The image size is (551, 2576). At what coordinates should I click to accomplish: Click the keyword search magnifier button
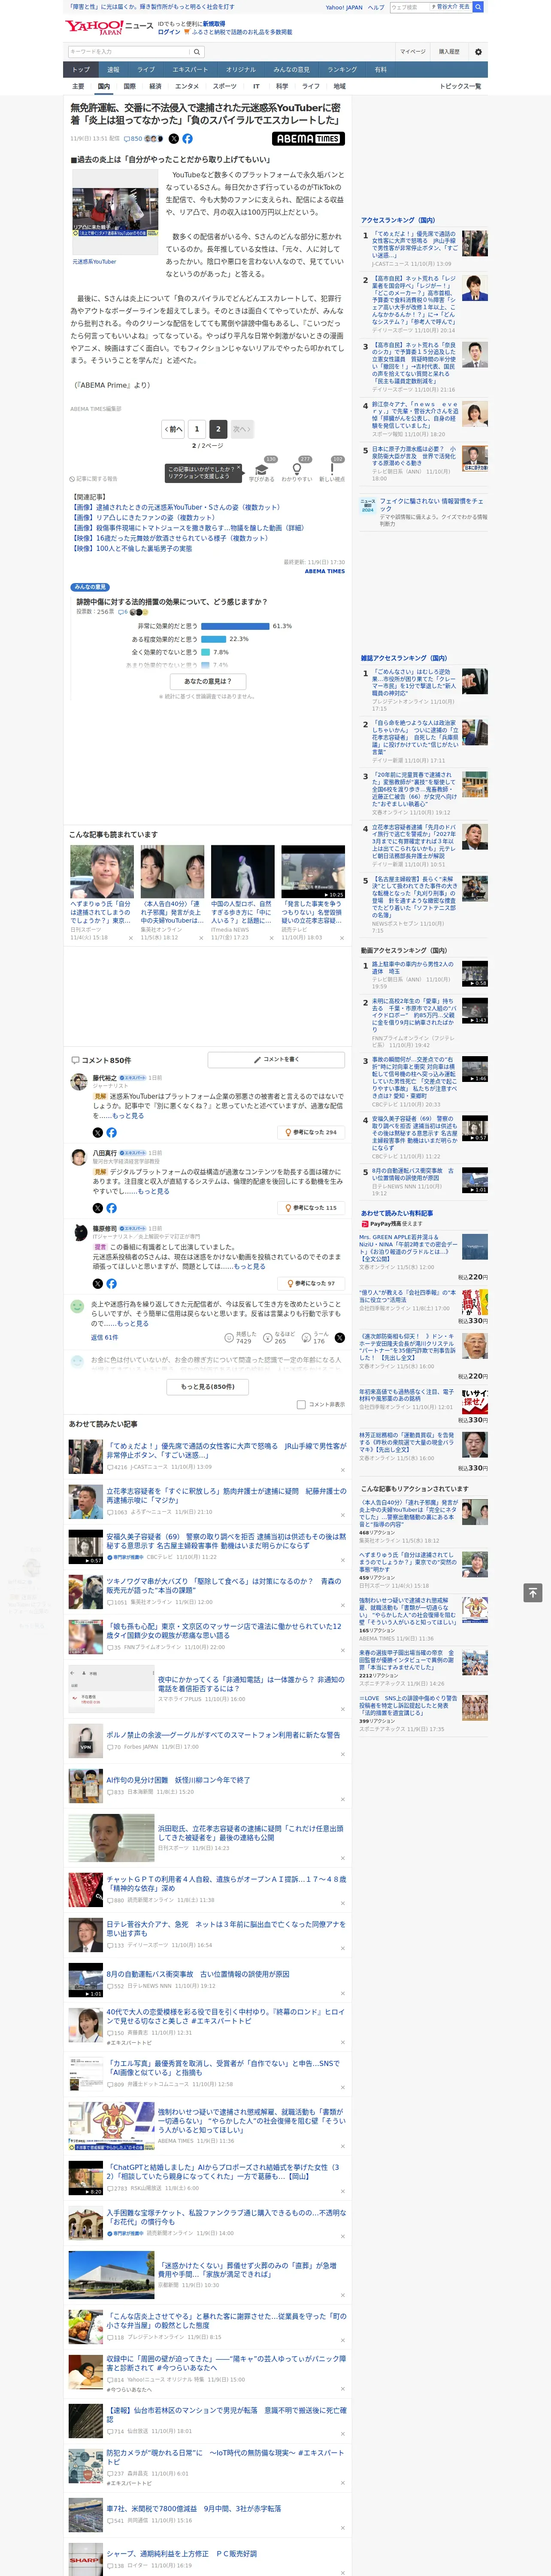pyautogui.click(x=198, y=52)
